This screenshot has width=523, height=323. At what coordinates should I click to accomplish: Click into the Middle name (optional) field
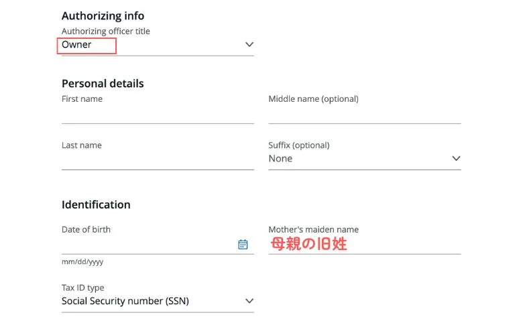point(364,115)
